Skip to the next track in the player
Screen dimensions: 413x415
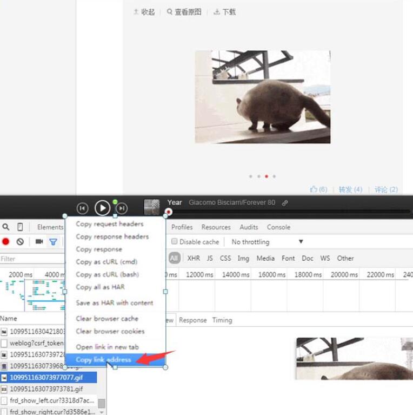pos(122,208)
